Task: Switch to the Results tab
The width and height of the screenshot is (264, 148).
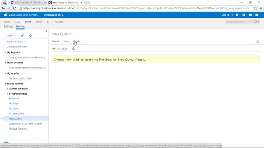Action: [x=56, y=42]
